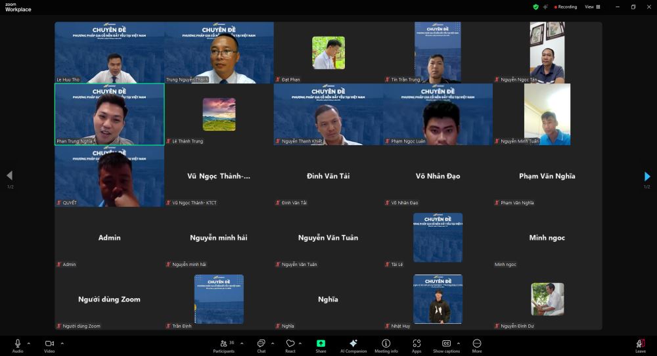The image size is (657, 356).
Task: Open the View layout menu
Action: pos(592,7)
